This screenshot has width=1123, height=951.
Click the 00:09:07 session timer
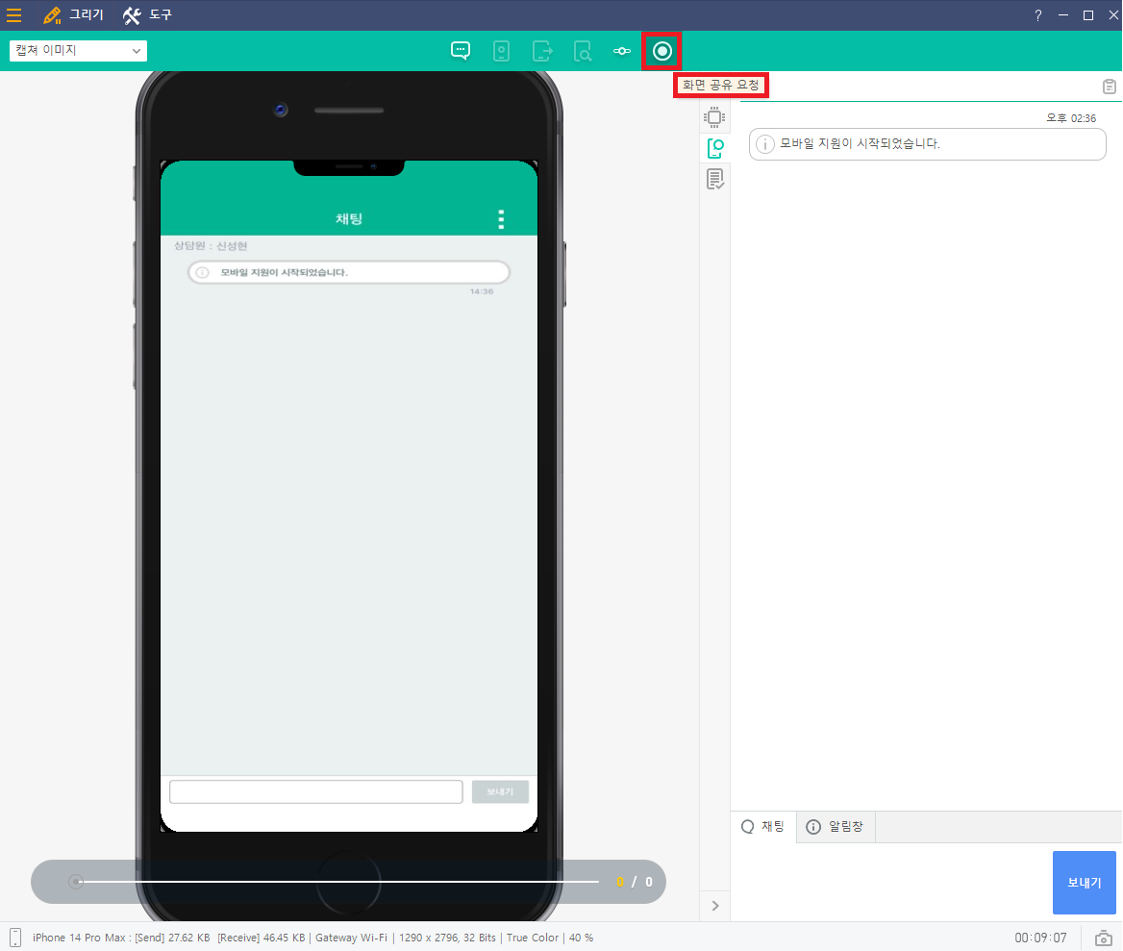coord(1040,938)
